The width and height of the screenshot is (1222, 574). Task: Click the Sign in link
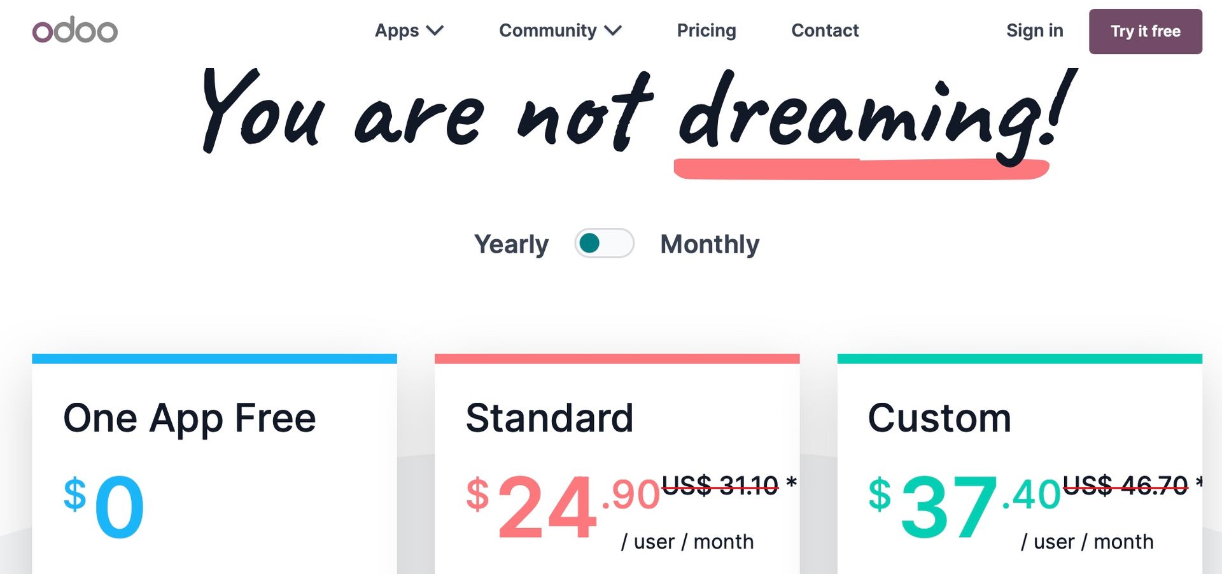[x=1034, y=30]
